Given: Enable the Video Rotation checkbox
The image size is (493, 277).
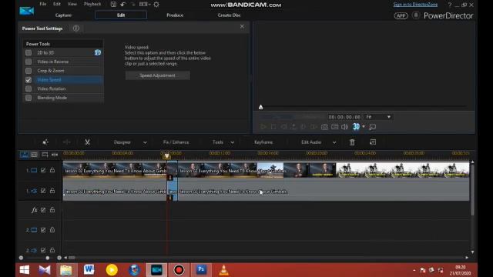Looking at the screenshot, I should pyautogui.click(x=29, y=88).
